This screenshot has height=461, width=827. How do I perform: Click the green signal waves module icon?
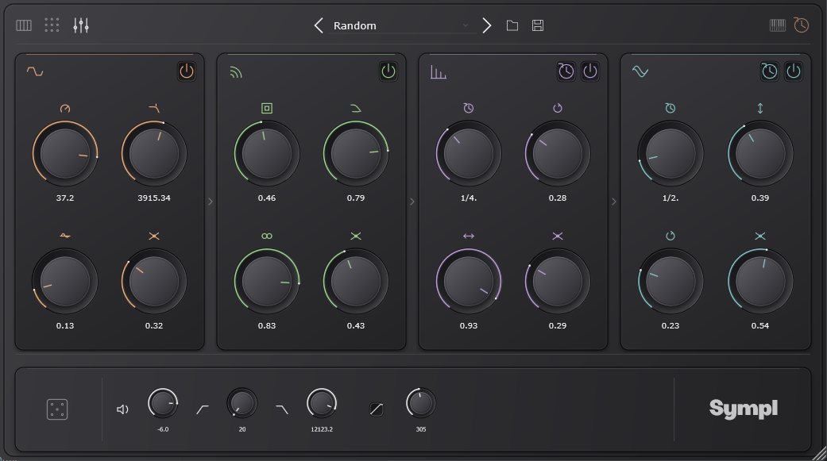click(236, 71)
